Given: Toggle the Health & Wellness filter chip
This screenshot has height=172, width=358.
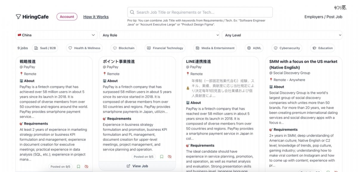Looking at the screenshot, I should click(x=84, y=48).
